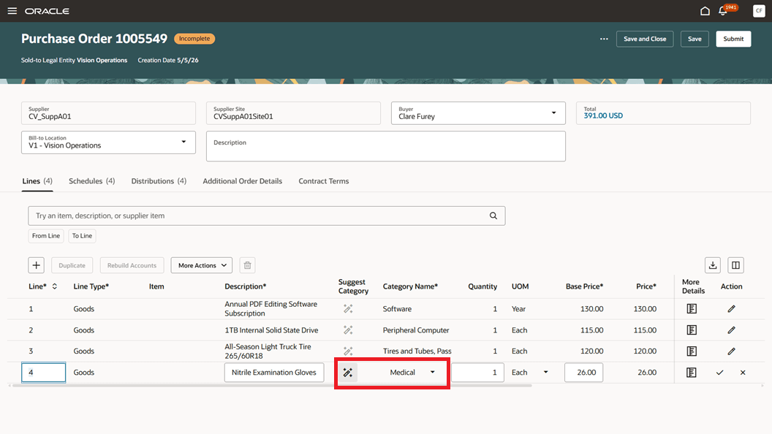The image size is (772, 434).
Task: Expand the More Actions menu
Action: click(x=201, y=265)
